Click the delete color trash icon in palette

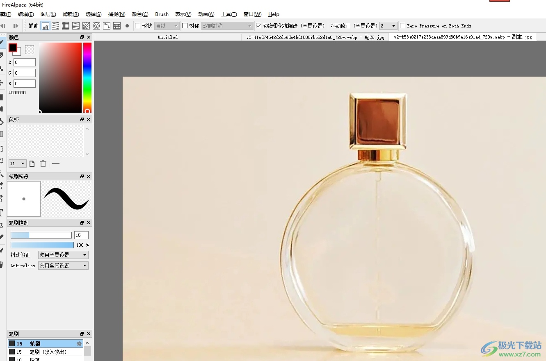[43, 163]
